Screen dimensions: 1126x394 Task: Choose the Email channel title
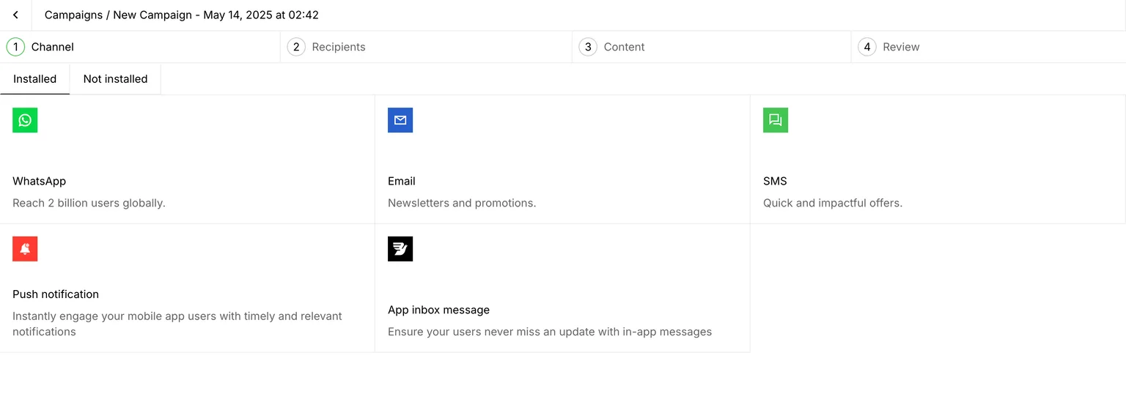click(x=402, y=181)
